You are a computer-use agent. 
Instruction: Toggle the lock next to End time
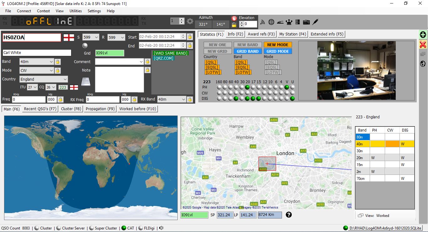tap(190, 45)
